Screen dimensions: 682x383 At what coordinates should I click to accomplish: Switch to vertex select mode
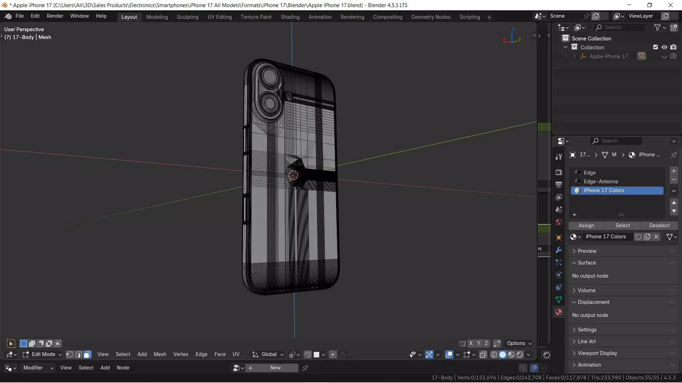(70, 354)
